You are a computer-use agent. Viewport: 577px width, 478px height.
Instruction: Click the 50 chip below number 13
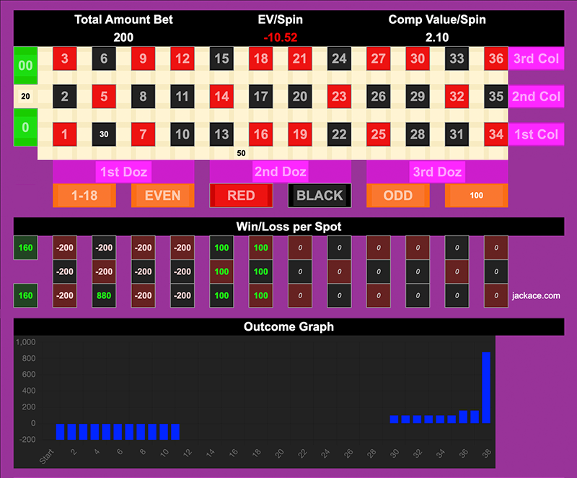click(x=241, y=153)
